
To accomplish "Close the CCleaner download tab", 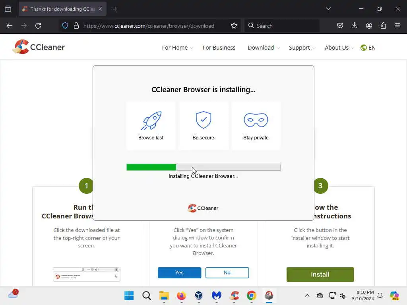I will pyautogui.click(x=100, y=9).
